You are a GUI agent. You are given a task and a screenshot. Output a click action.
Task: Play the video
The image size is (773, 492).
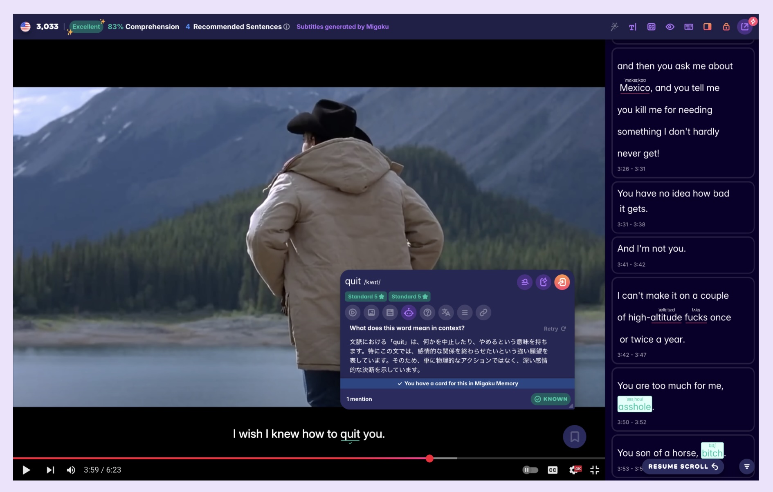coord(26,470)
